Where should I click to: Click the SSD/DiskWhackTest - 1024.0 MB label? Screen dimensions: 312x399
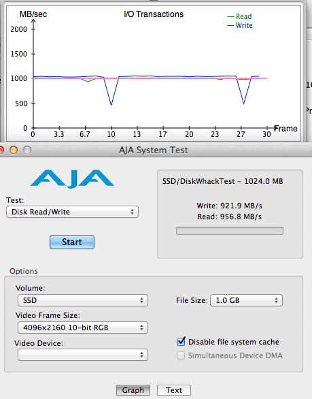[222, 181]
